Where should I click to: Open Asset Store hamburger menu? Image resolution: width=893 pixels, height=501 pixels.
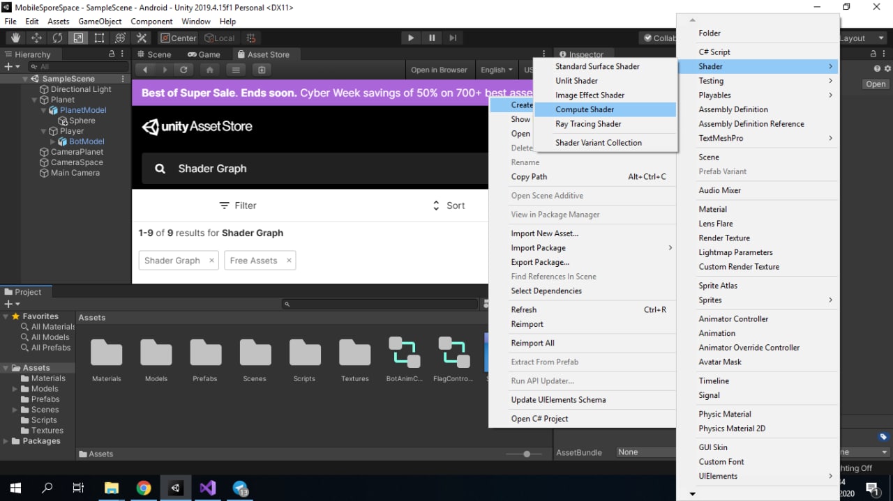pos(236,70)
